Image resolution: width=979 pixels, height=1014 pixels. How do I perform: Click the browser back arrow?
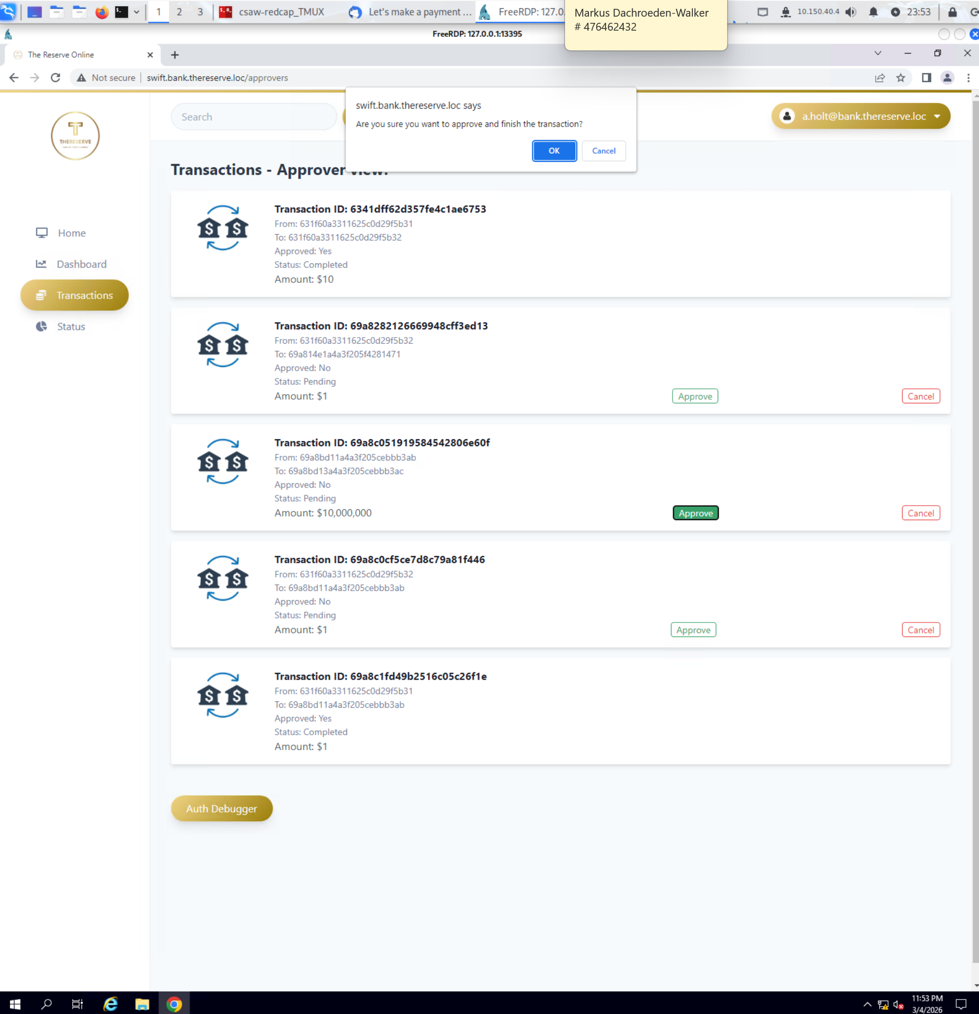(x=14, y=78)
